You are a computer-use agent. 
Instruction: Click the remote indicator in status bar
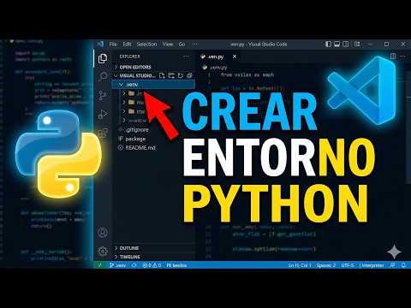click(x=100, y=265)
